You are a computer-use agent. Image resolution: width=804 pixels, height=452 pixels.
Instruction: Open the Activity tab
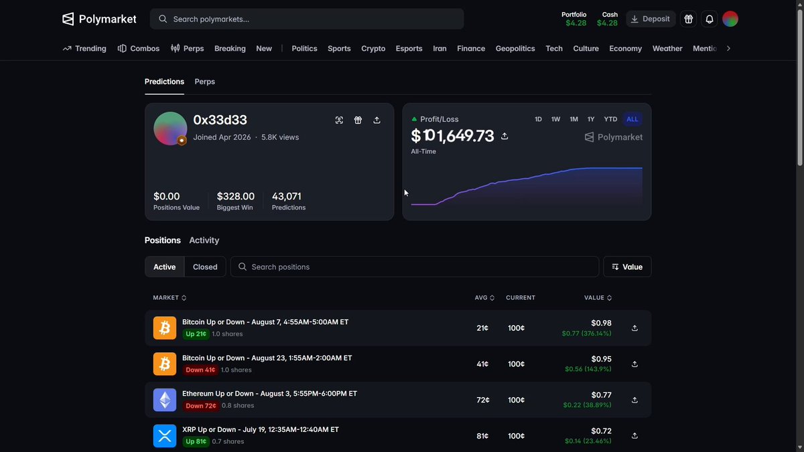pyautogui.click(x=204, y=240)
